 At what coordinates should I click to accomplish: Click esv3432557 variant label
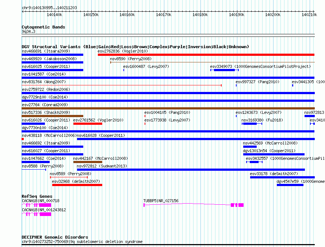(285, 158)
